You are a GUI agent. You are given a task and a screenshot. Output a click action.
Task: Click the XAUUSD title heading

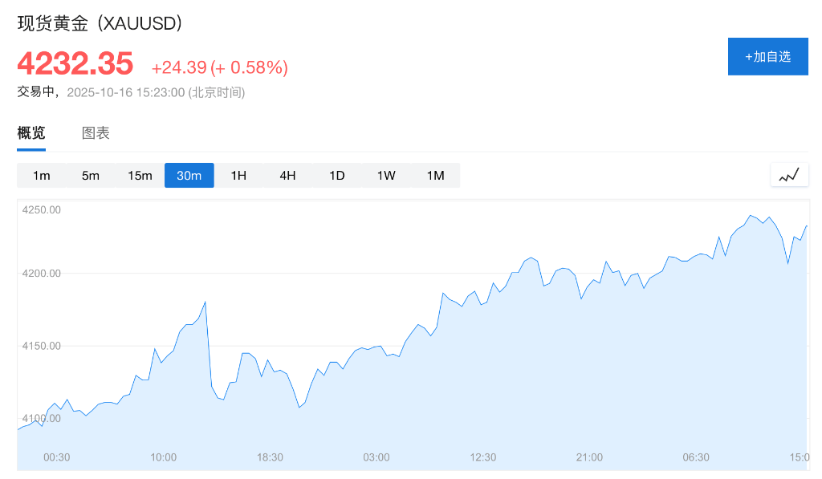pos(100,23)
